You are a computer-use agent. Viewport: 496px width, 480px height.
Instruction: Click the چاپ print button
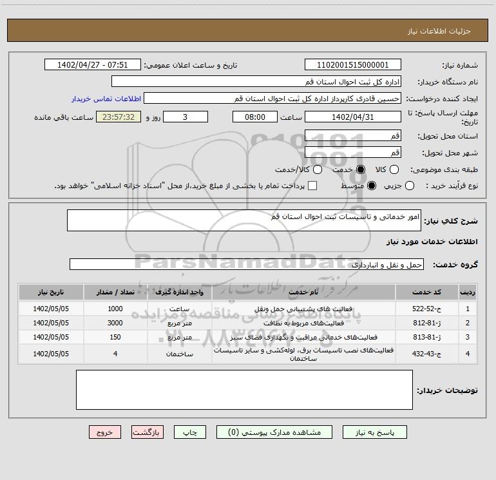click(190, 432)
